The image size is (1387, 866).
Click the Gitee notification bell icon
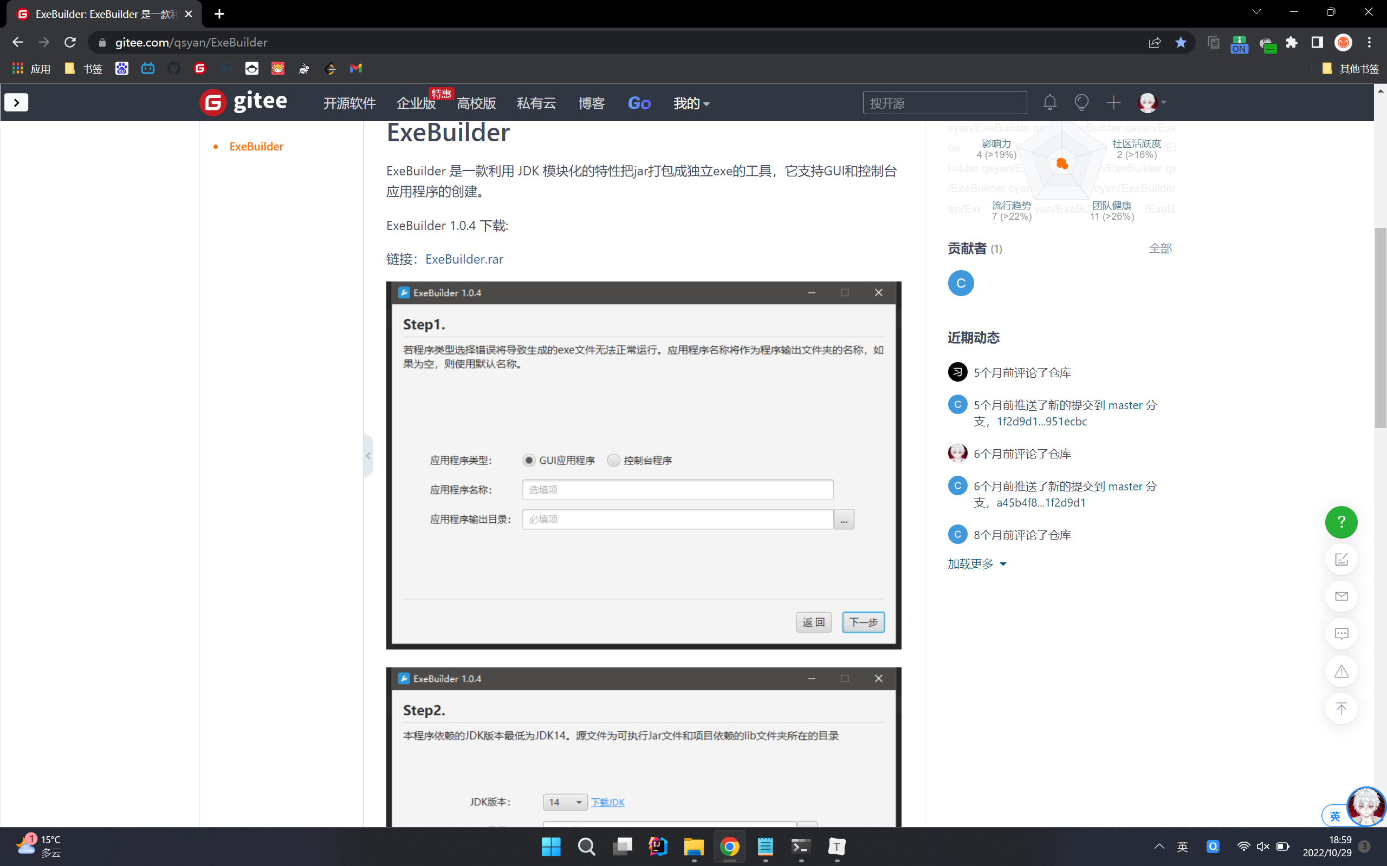[1049, 103]
